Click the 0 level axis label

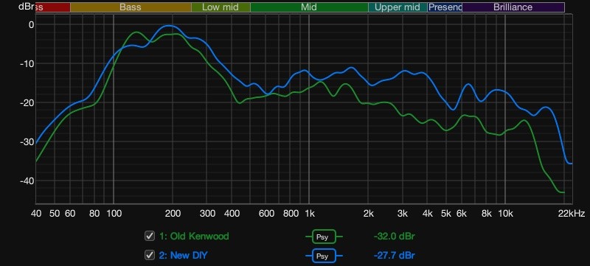31,24
